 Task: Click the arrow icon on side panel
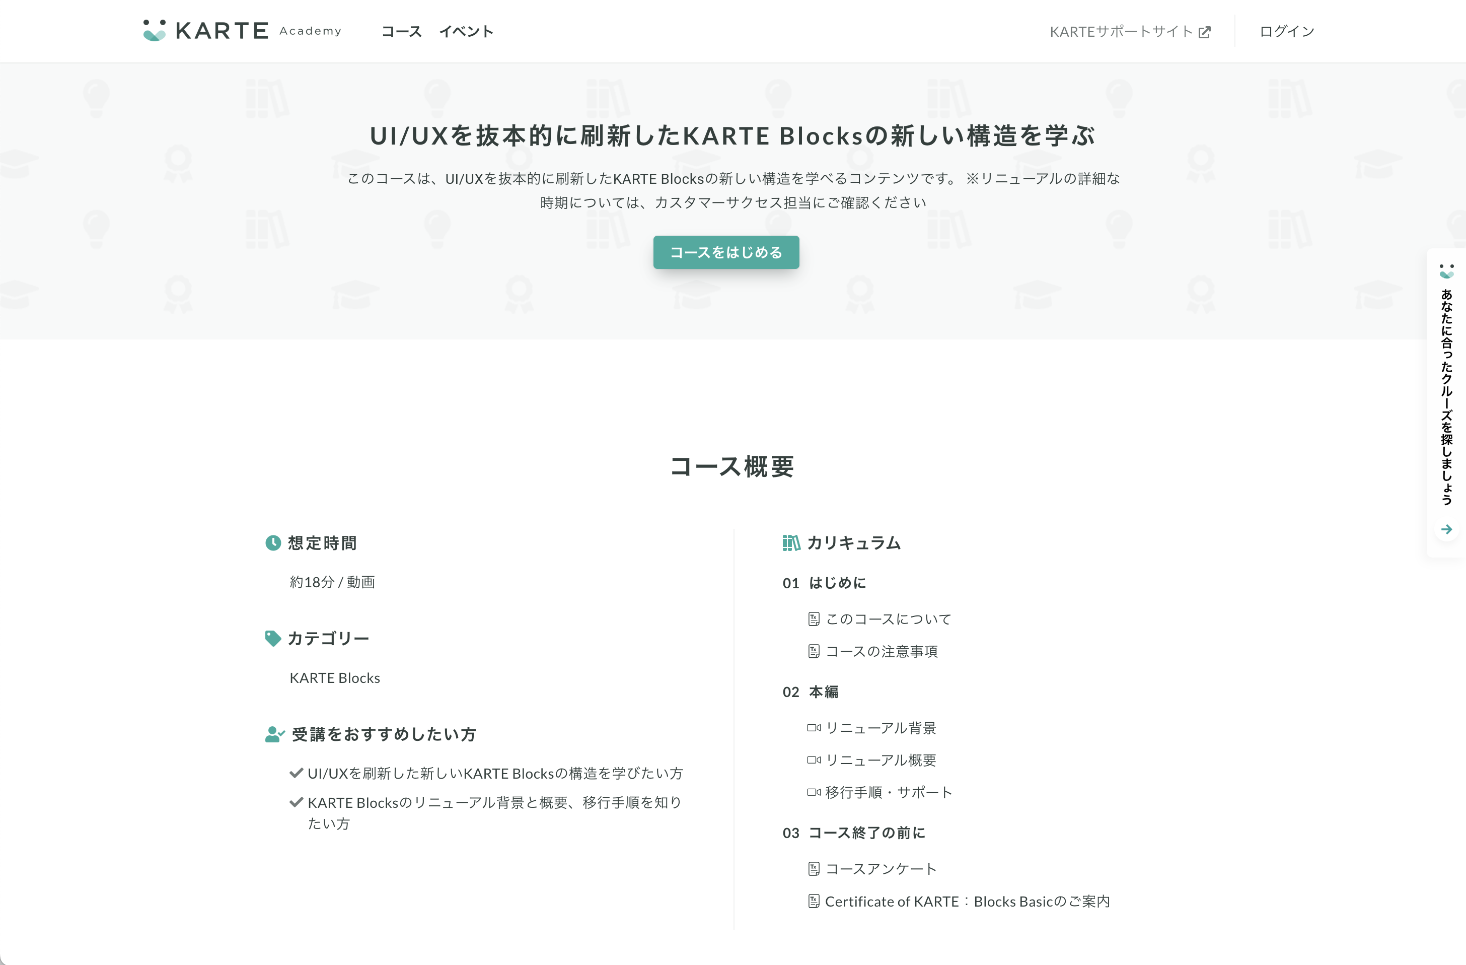[x=1446, y=529]
